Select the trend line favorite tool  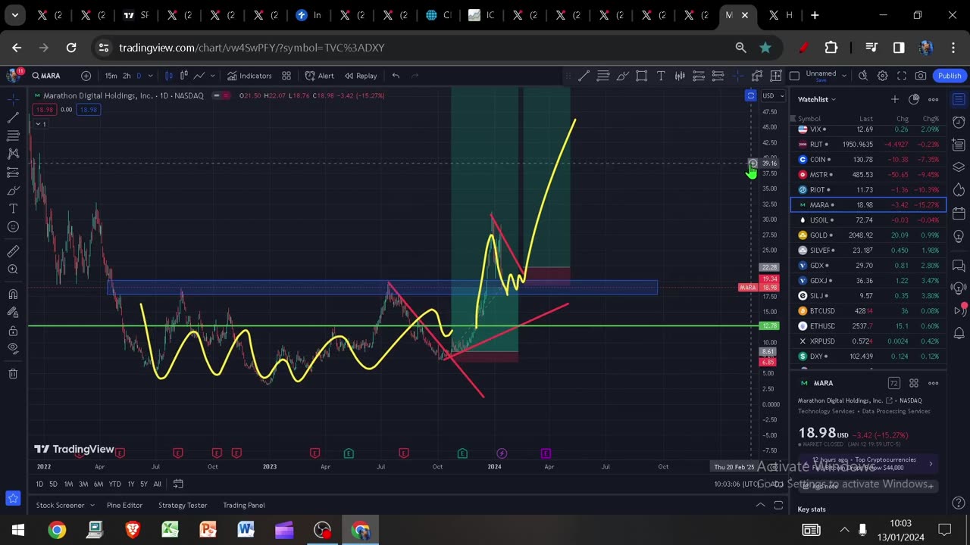584,76
